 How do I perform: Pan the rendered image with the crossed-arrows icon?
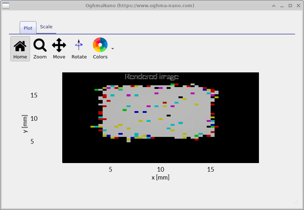tap(59, 46)
